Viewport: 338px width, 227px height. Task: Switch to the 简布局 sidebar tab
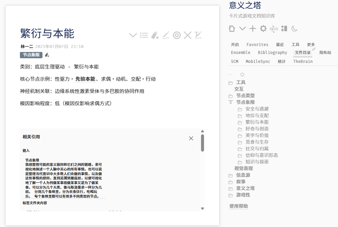(325, 53)
